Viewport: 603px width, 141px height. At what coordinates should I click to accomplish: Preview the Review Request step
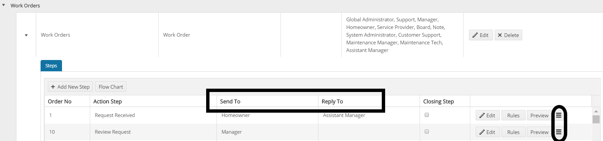point(539,132)
